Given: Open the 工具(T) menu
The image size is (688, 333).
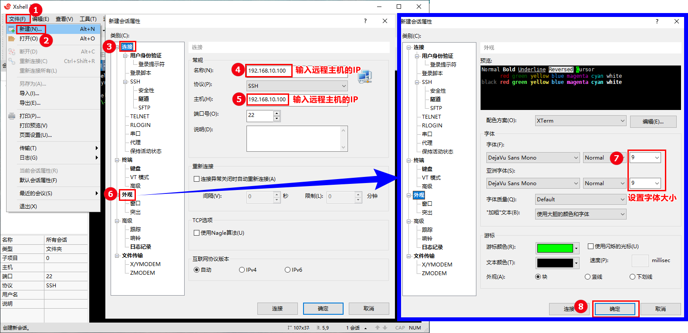Looking at the screenshot, I should tap(88, 19).
